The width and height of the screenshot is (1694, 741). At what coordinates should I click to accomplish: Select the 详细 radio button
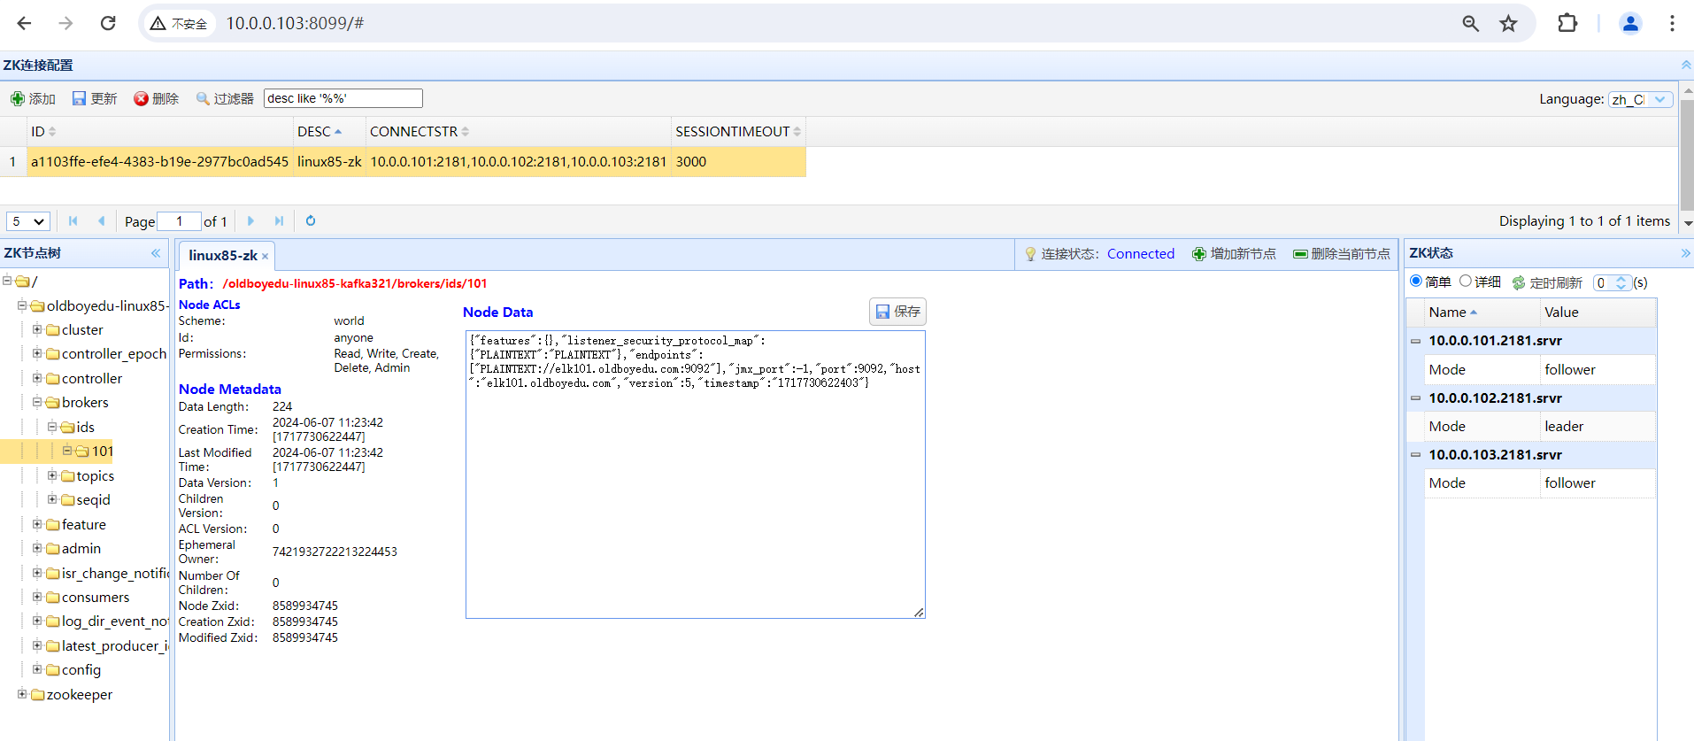pyautogui.click(x=1466, y=282)
